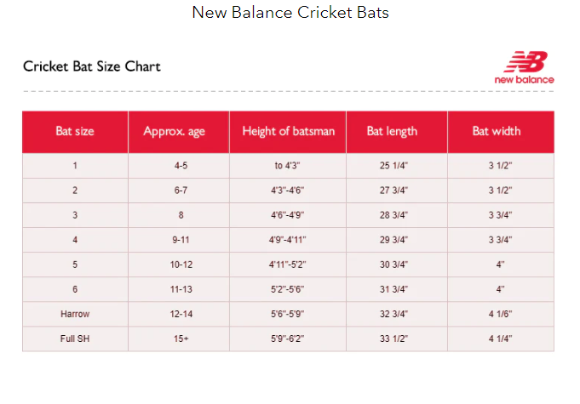This screenshot has height=404, width=580.
Task: Click the New Balance Cricket Bats title
Action: (290, 13)
